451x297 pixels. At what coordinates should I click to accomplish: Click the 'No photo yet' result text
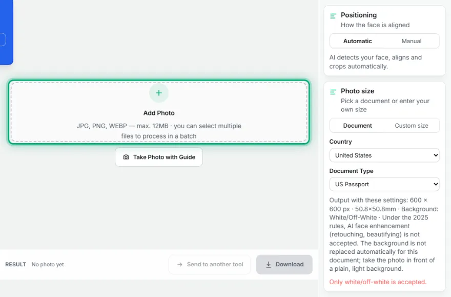point(48,265)
